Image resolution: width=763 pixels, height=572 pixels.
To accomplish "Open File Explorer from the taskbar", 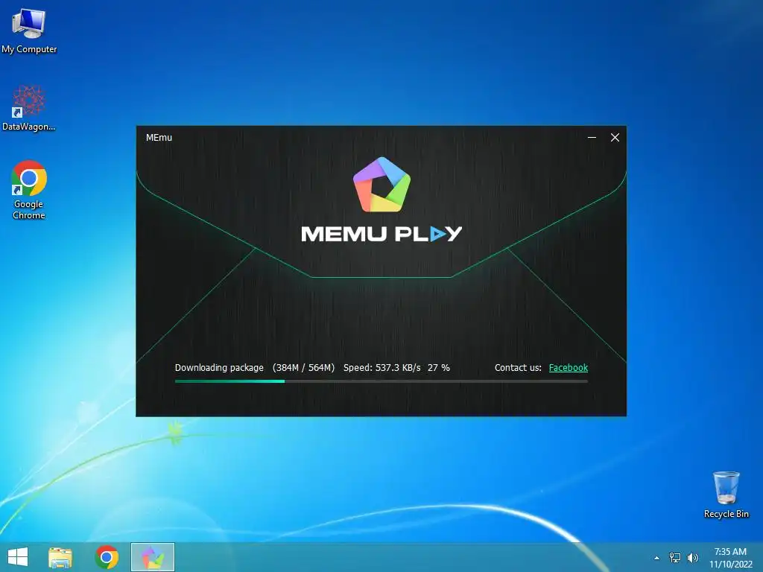I will [x=60, y=557].
